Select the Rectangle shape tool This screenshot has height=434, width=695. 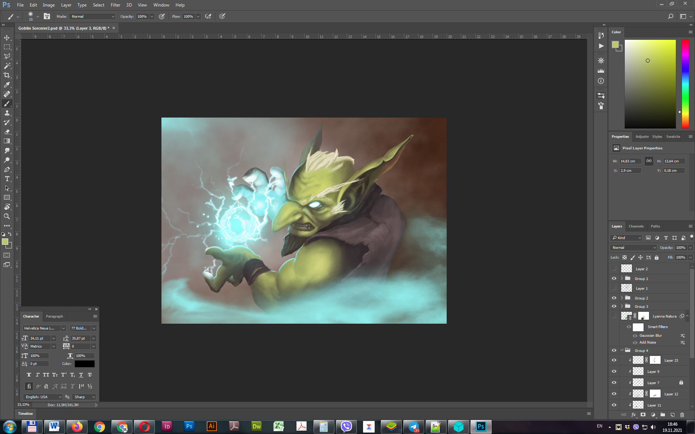pos(7,197)
